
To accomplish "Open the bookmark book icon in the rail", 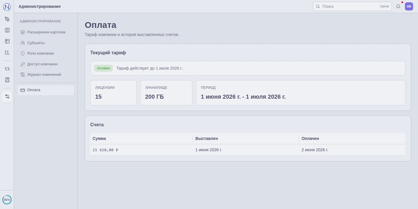I will click(7, 80).
